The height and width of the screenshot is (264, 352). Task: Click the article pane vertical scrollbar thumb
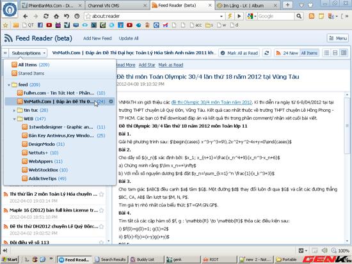pos(347,126)
